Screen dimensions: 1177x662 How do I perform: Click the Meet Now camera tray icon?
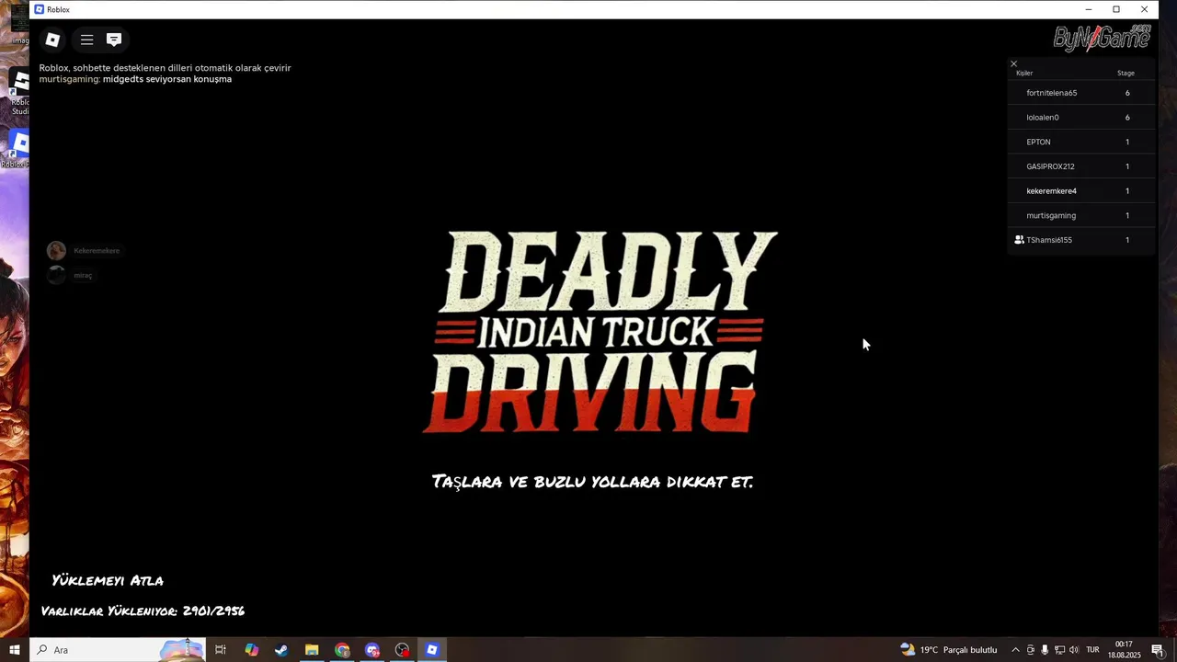click(x=1030, y=650)
